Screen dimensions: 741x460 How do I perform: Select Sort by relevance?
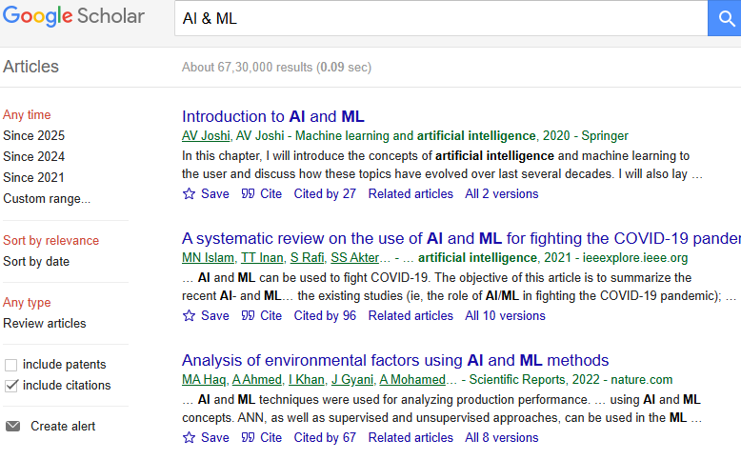(51, 241)
